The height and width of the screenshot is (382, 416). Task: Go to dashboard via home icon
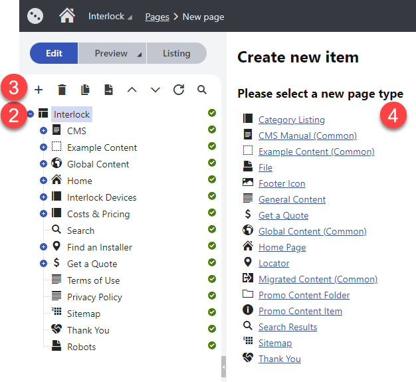coord(67,16)
